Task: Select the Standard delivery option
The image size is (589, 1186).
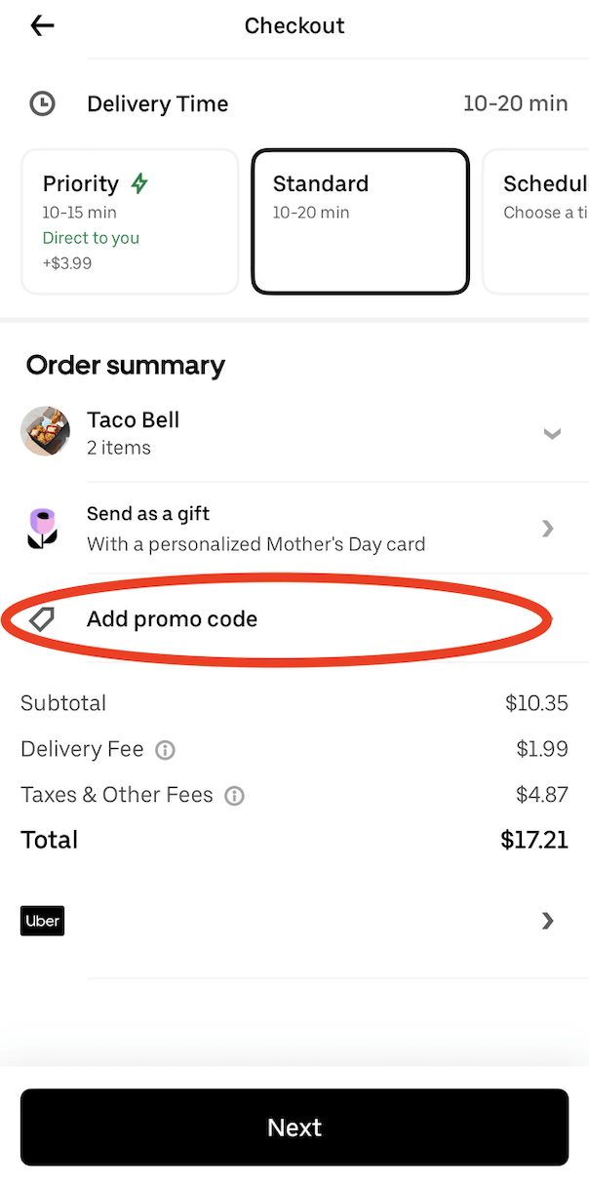Action: (x=360, y=221)
